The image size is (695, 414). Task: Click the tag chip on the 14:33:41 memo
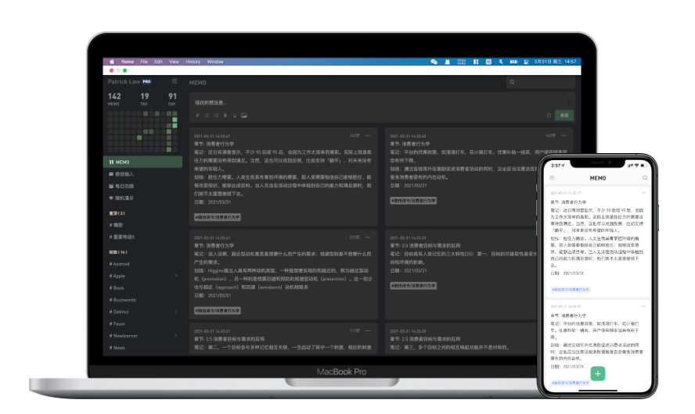tap(218, 311)
